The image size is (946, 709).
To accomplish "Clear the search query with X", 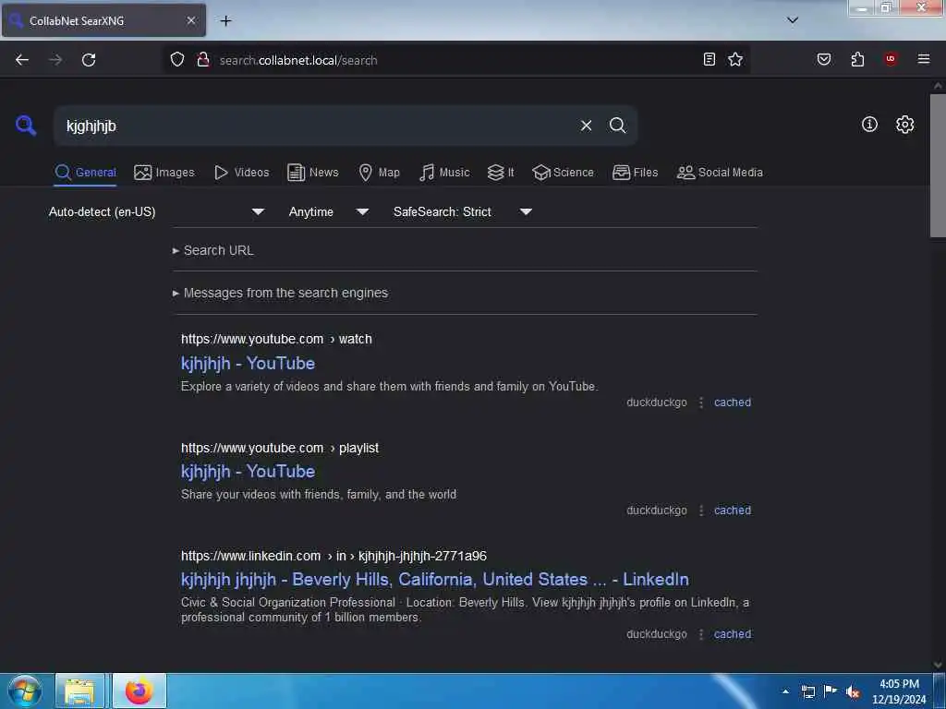I will pos(586,126).
